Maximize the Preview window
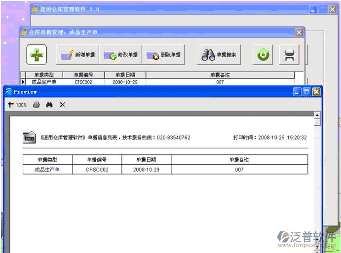 (307, 92)
